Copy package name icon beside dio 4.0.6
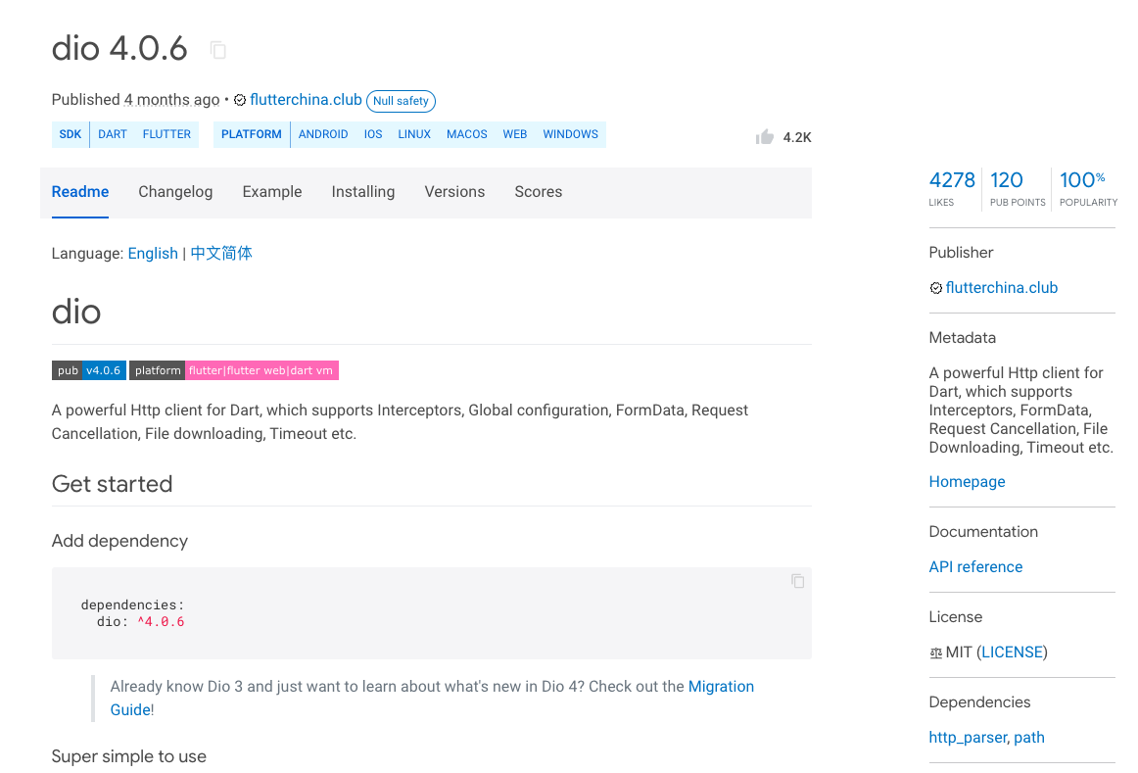This screenshot has height=773, width=1138. click(x=218, y=49)
